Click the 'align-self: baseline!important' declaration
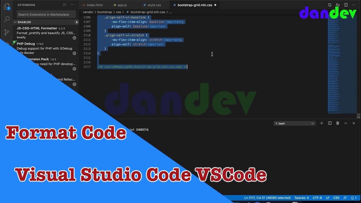Viewport: 361px width, 203px height. [138, 26]
